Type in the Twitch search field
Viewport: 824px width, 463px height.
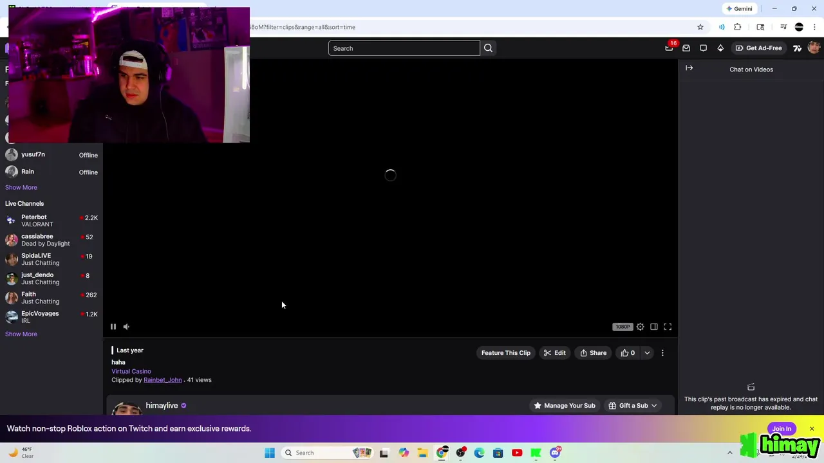click(404, 48)
